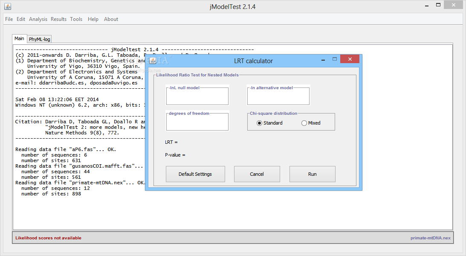This screenshot has width=466, height=256.
Task: Open the Analysis menu
Action: pos(38,19)
